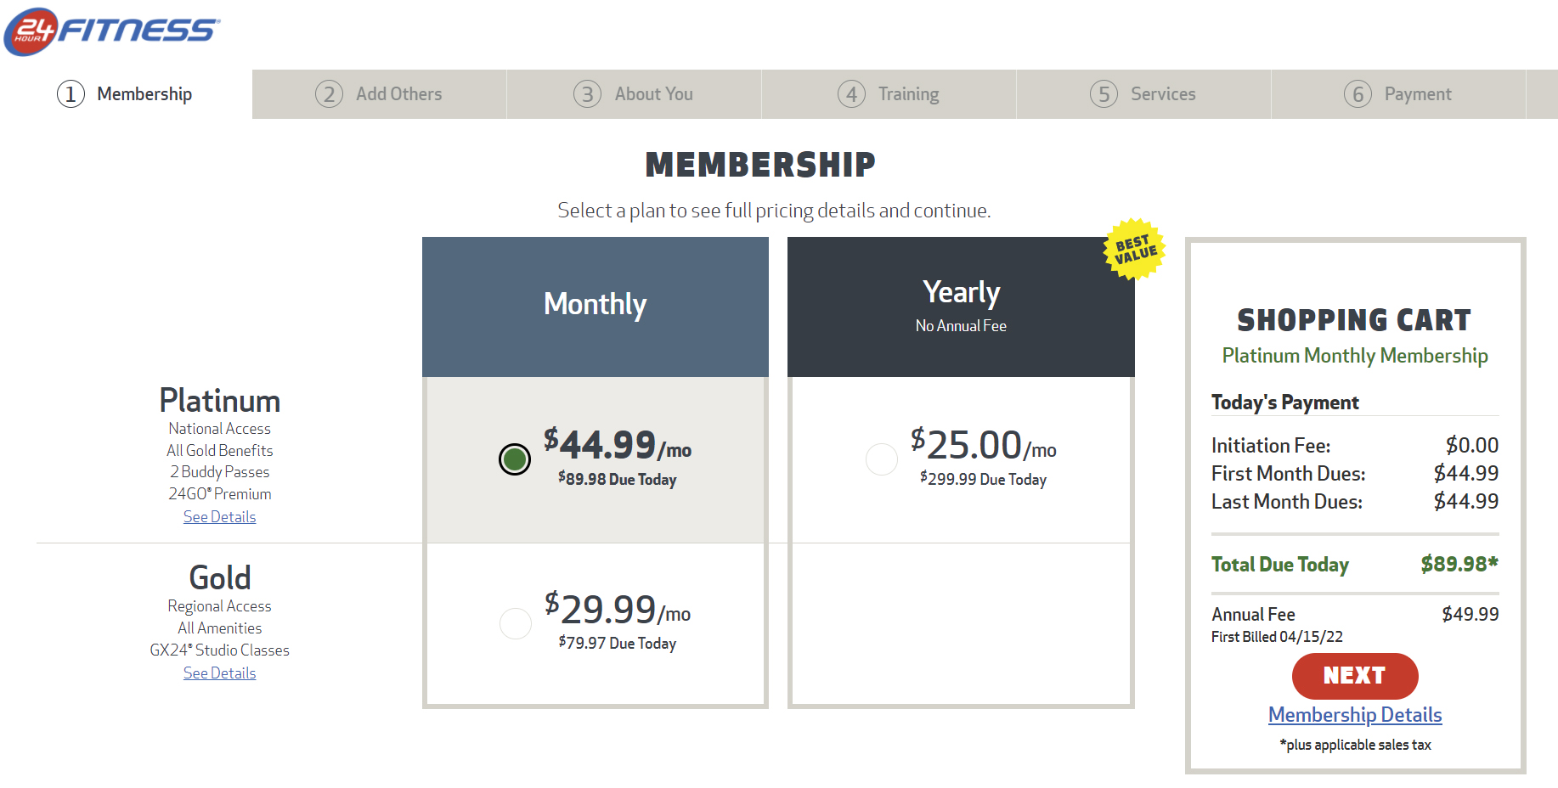Select the Gold Monthly $29.99 radio button
The height and width of the screenshot is (788, 1558).
point(516,623)
